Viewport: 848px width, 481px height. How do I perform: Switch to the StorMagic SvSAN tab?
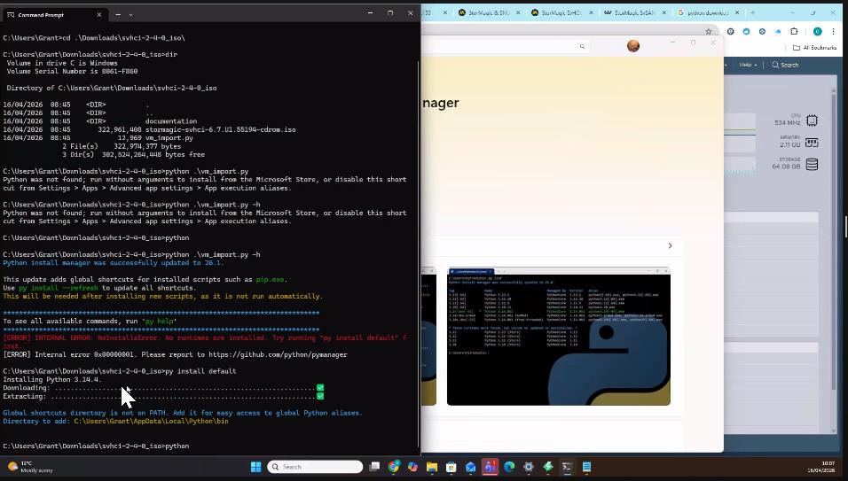point(634,12)
